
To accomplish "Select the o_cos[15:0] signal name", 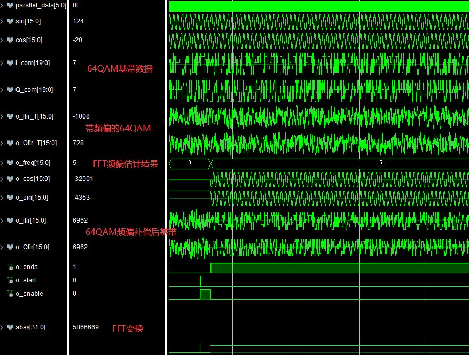I will [33, 179].
